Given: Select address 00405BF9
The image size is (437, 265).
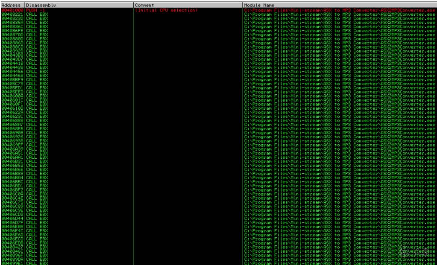Looking at the screenshot, I should pos(12,80).
